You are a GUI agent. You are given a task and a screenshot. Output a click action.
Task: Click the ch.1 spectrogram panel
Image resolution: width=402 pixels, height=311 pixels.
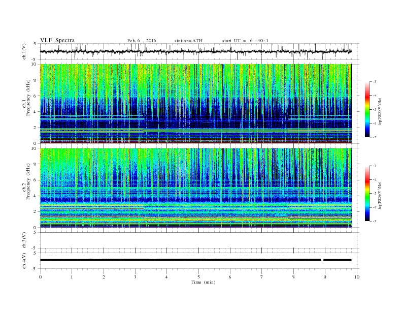(x=196, y=104)
